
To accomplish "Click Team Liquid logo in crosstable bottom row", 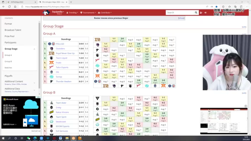I will [x=130, y=86].
